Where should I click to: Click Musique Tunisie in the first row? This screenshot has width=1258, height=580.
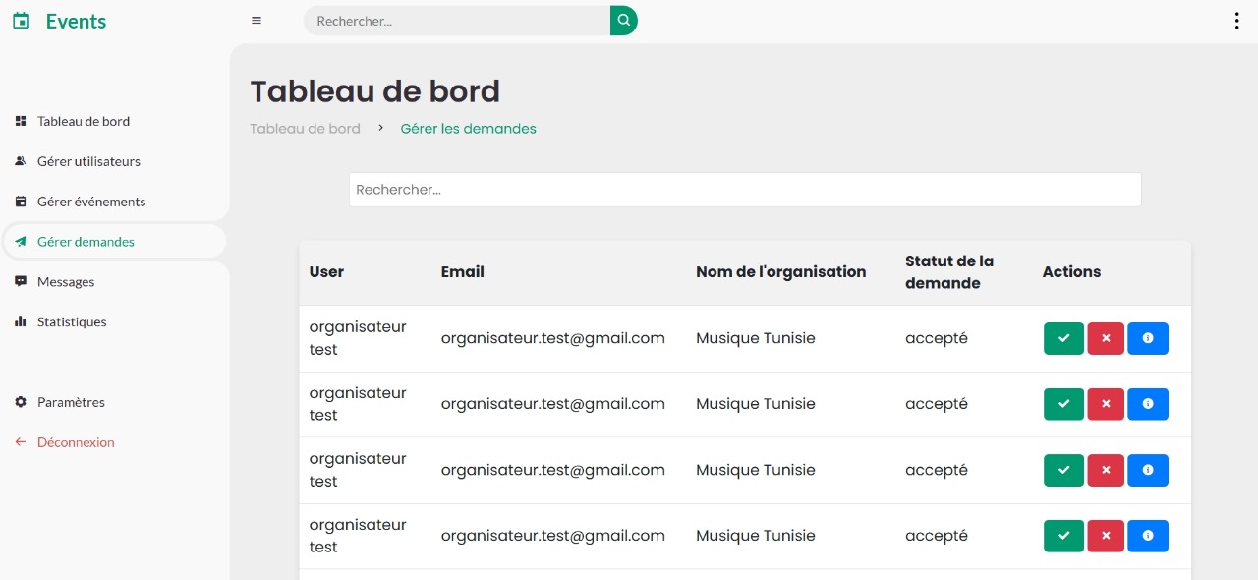(756, 338)
